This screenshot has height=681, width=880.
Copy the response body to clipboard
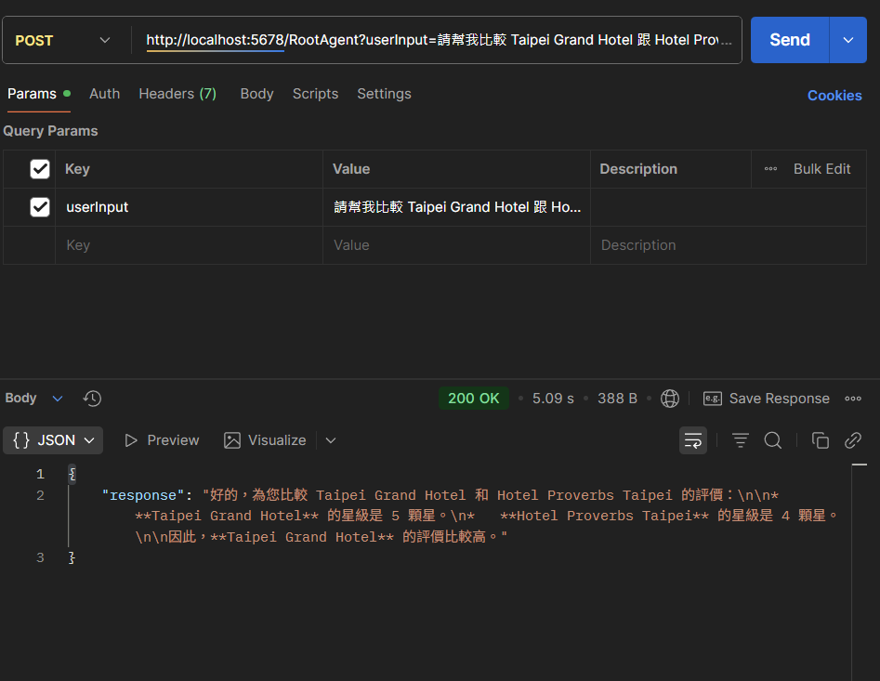click(820, 440)
